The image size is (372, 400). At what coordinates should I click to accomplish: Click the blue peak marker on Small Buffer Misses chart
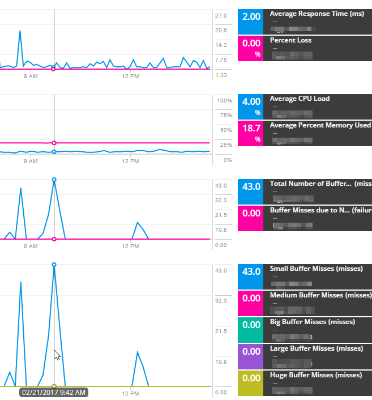point(54,265)
